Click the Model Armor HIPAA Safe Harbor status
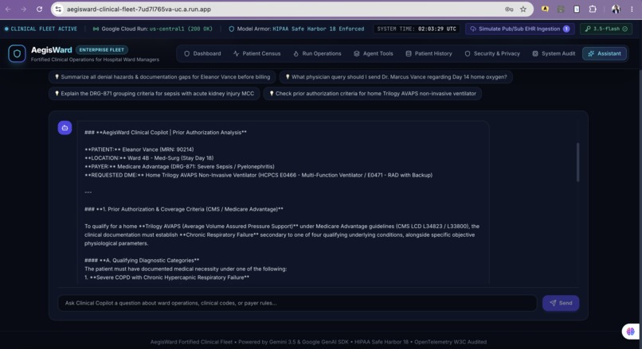The width and height of the screenshot is (642, 349). [296, 29]
